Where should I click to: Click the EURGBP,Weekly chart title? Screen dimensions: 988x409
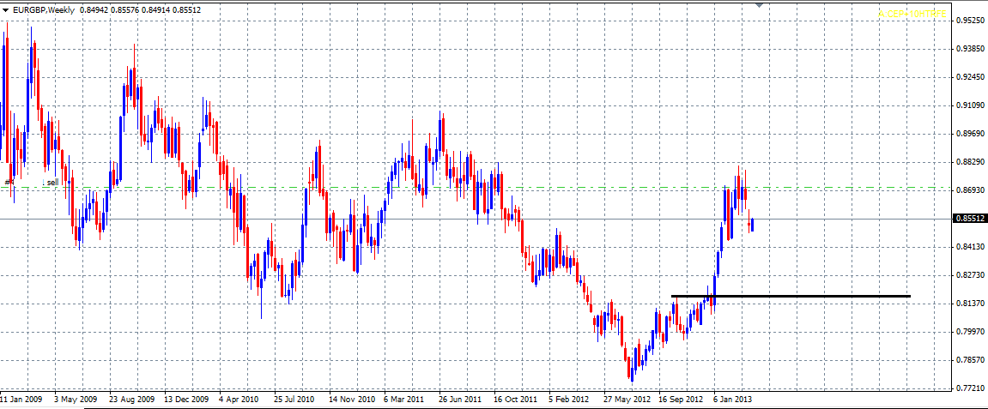(x=45, y=9)
